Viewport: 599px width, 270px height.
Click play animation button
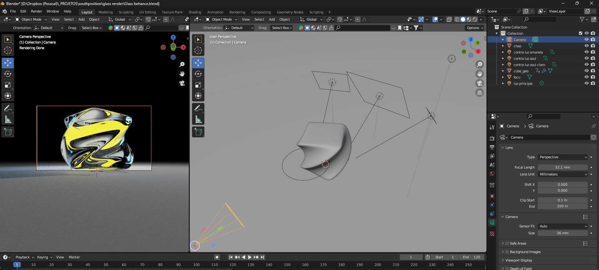click(x=250, y=257)
